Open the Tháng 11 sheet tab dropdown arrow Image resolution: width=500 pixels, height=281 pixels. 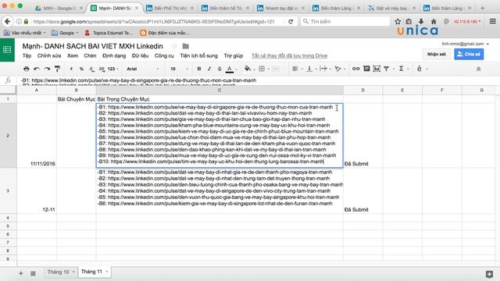[107, 272]
